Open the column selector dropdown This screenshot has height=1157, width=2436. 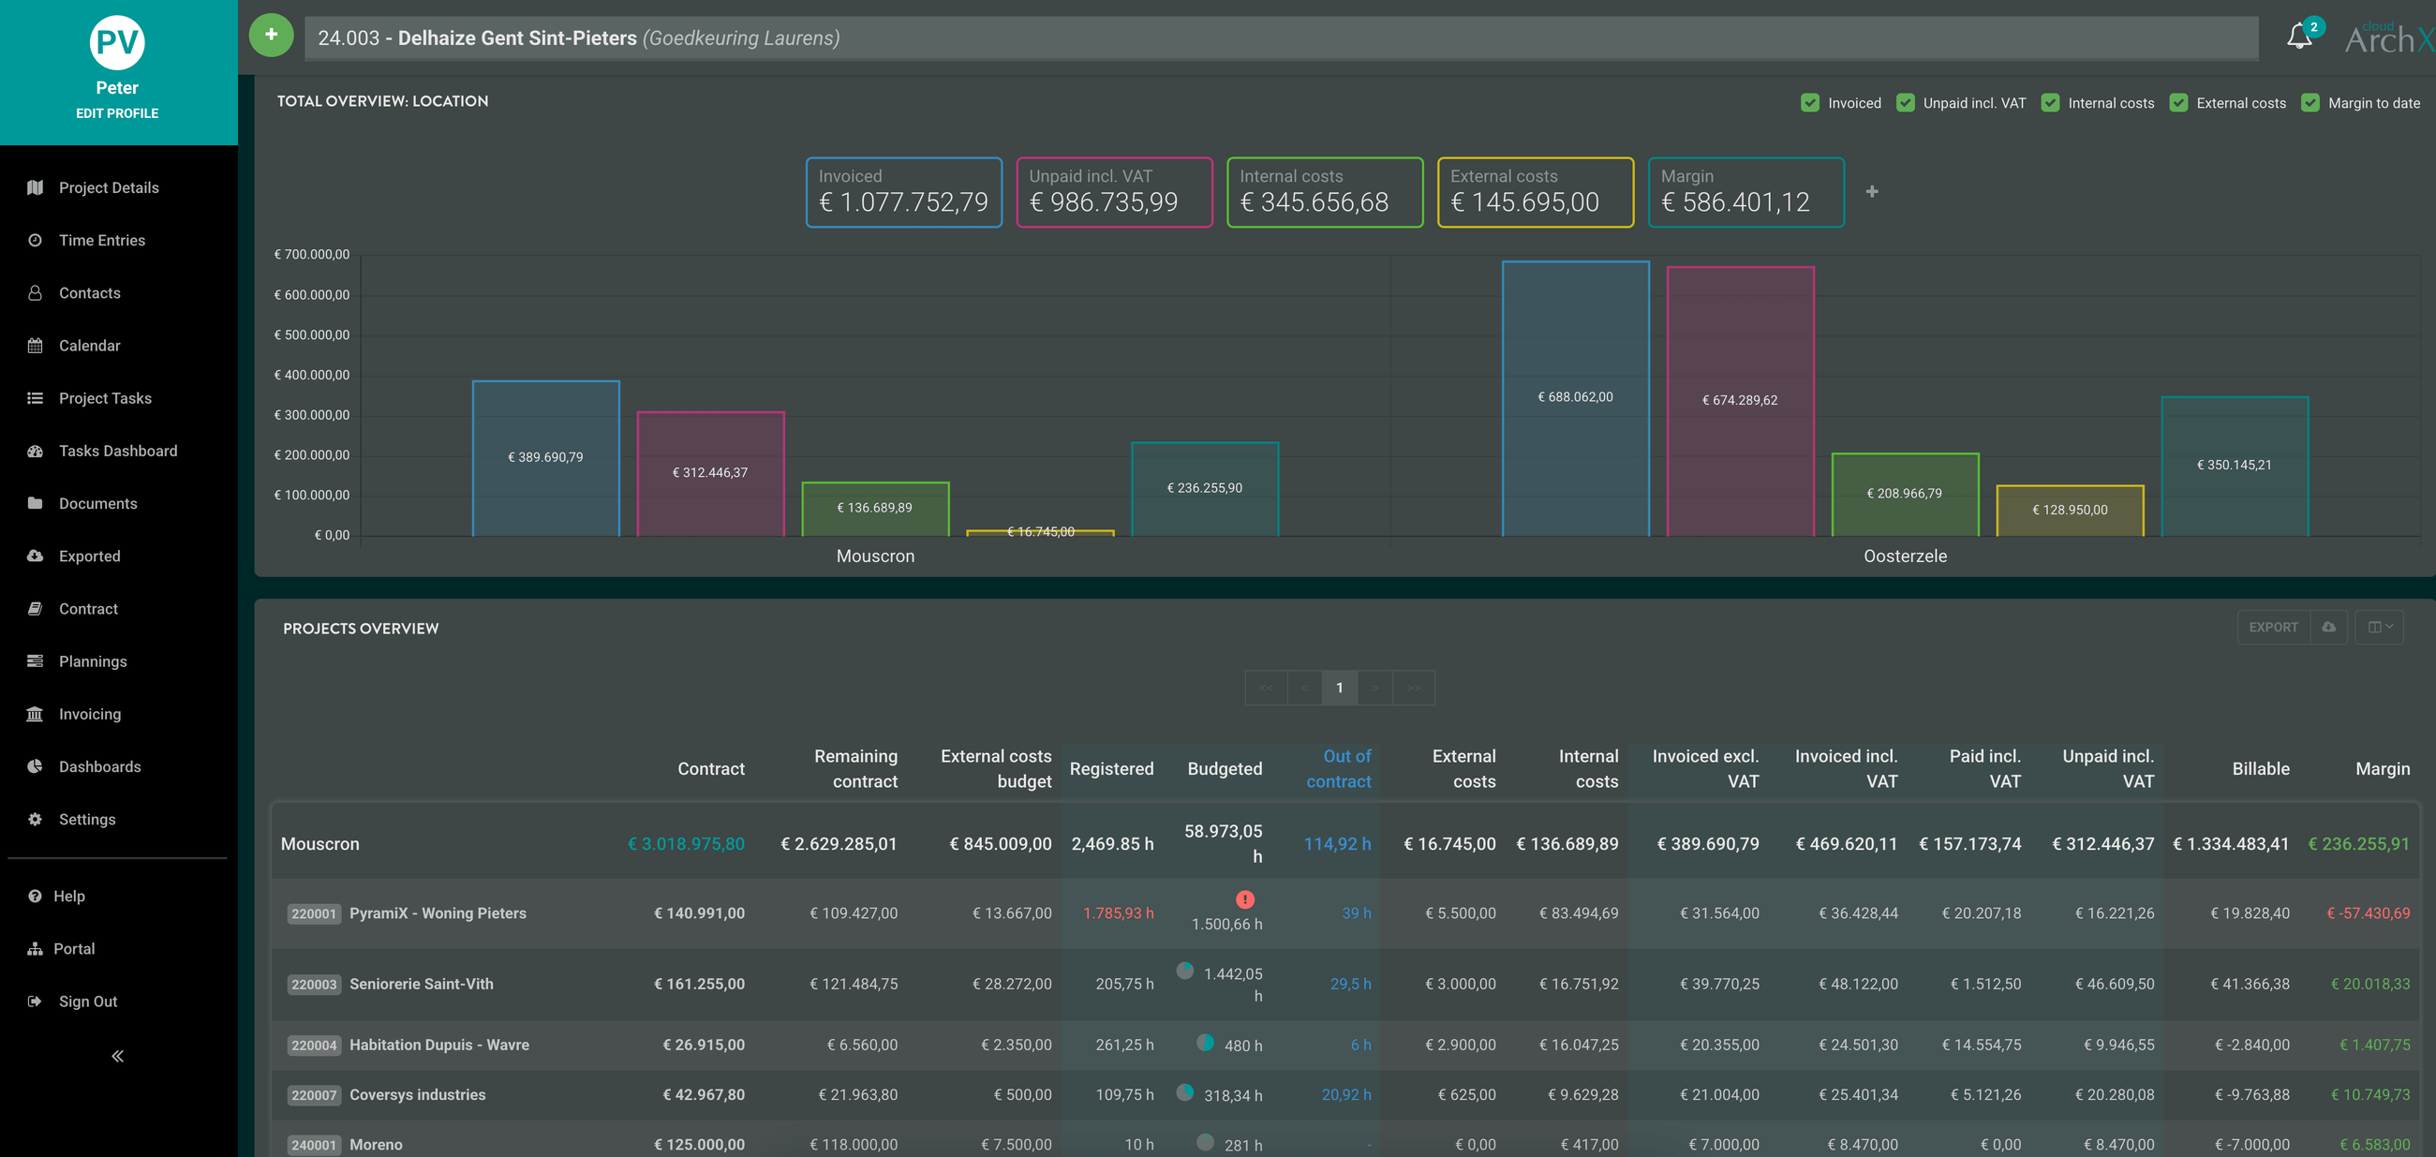click(2379, 627)
